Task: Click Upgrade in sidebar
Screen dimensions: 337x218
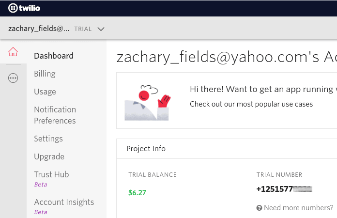Action: 49,156
